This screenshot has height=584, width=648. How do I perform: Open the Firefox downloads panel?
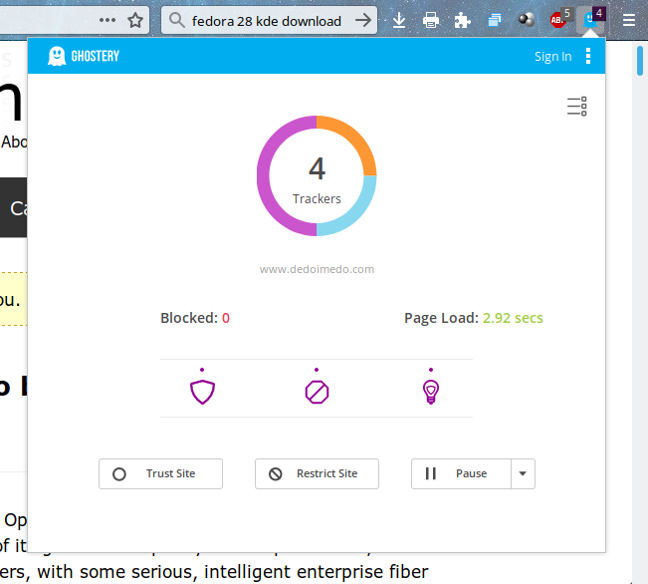click(x=399, y=20)
